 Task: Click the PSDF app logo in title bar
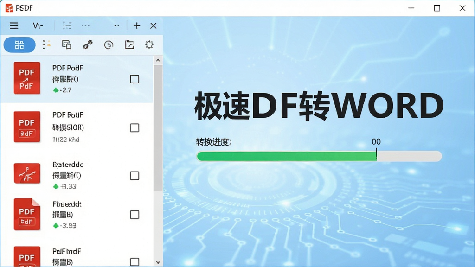(x=9, y=8)
